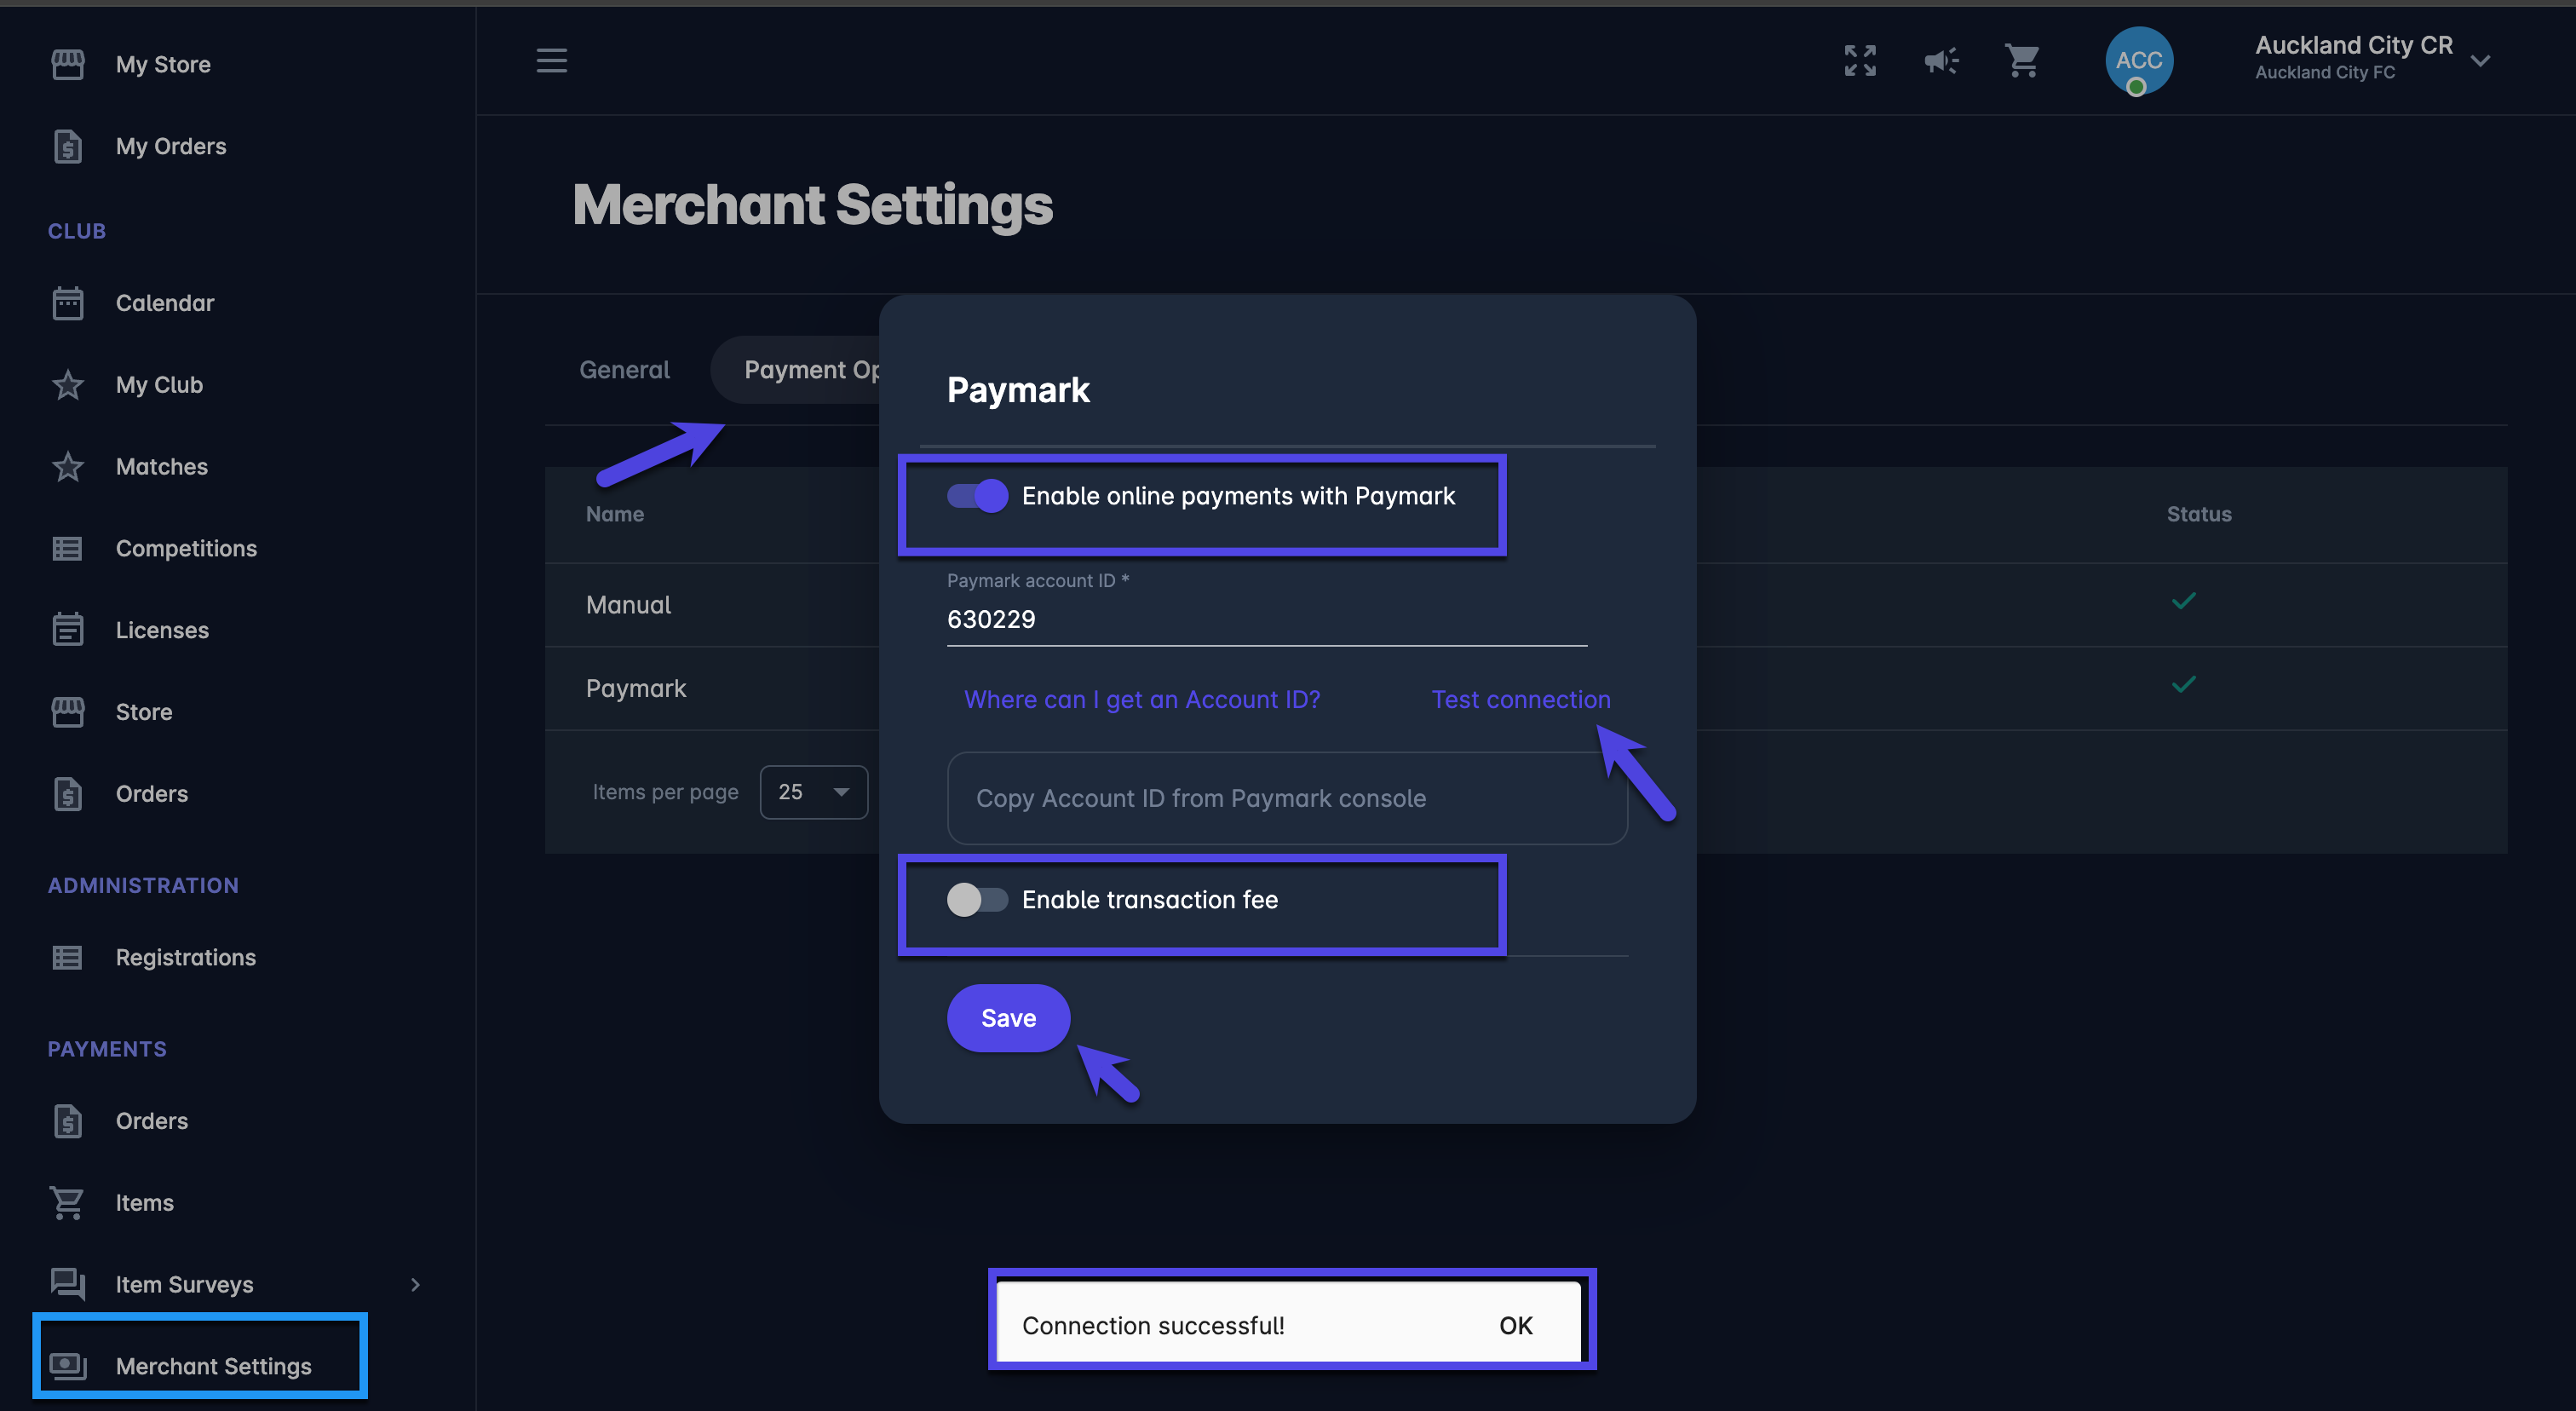This screenshot has width=2576, height=1411.
Task: Expand the Item Surveys submenu
Action: click(415, 1284)
